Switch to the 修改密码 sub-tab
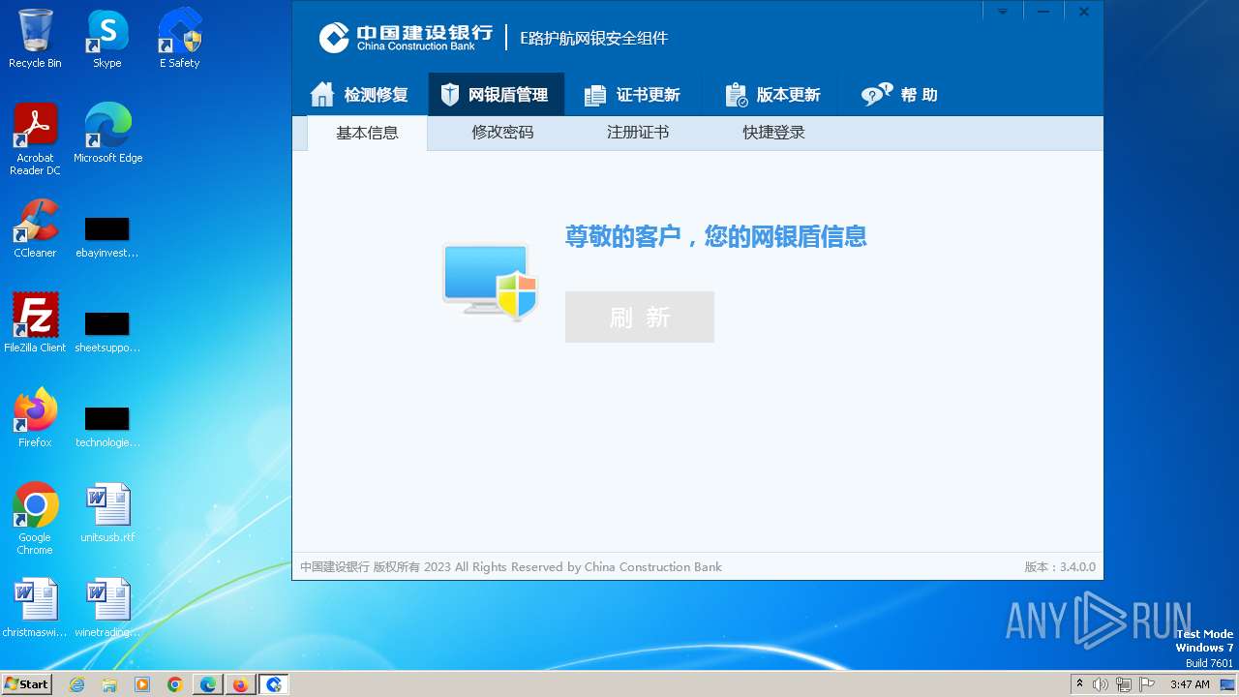 tap(502, 133)
